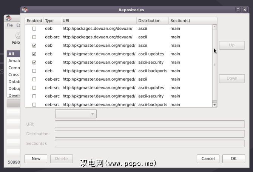253x172 pixels.
Task: Select the first http://packages.devuan.org/devuan/ URI cell
Action: (x=97, y=29)
